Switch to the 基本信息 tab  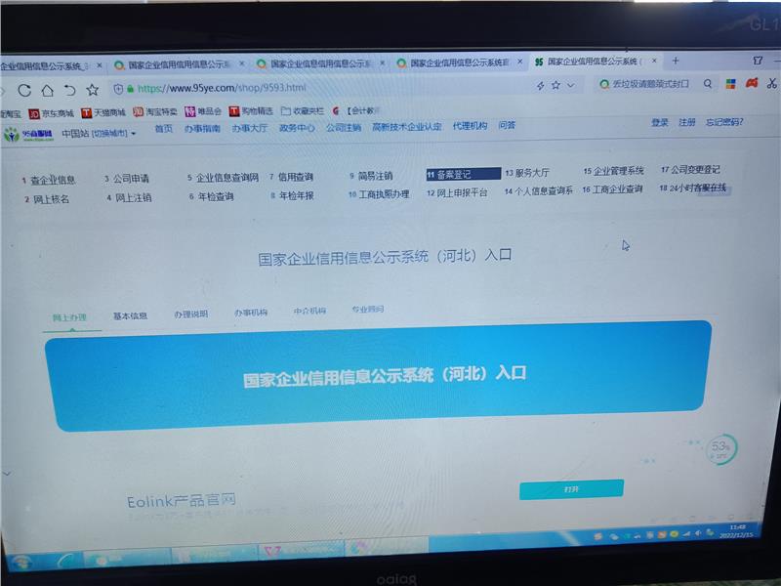click(130, 315)
